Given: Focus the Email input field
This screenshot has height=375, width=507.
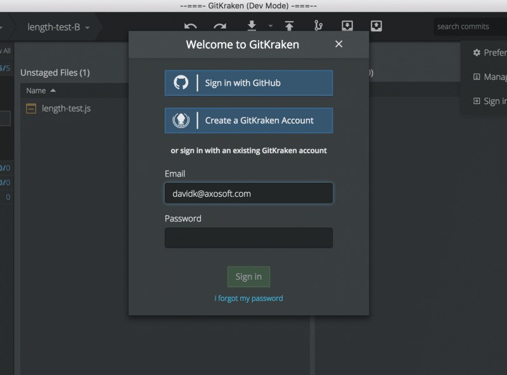Looking at the screenshot, I should pos(248,194).
